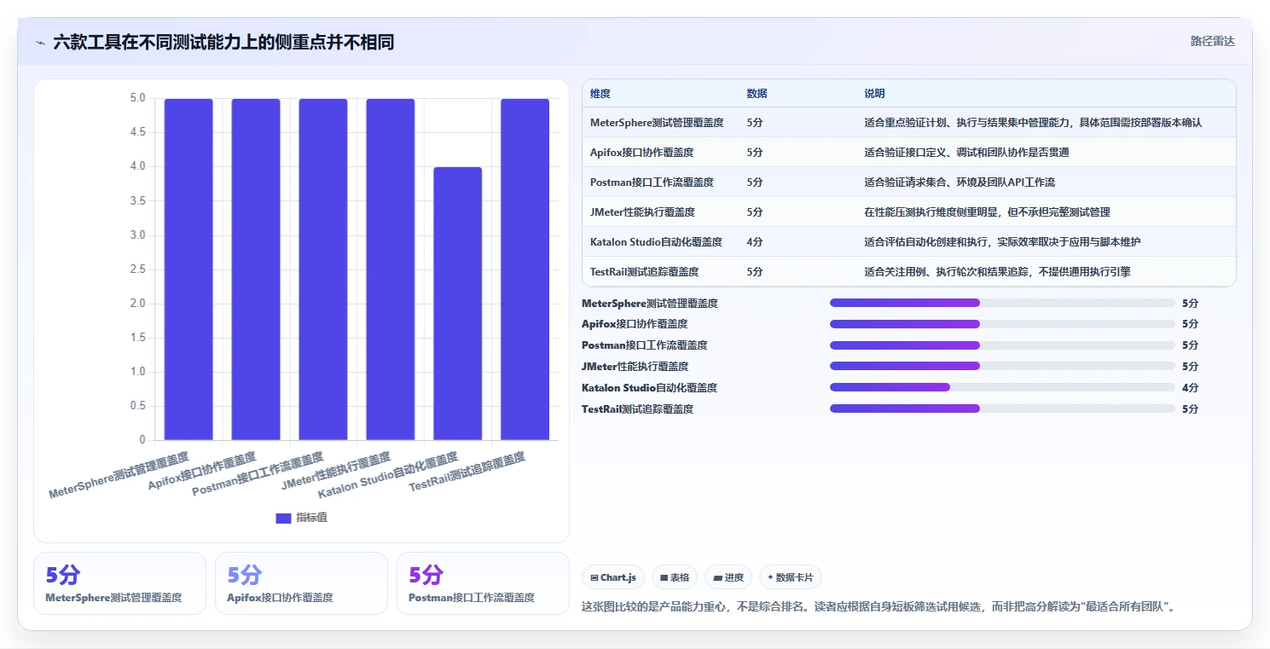Toggle the 指标值 legend entry

pyautogui.click(x=302, y=518)
